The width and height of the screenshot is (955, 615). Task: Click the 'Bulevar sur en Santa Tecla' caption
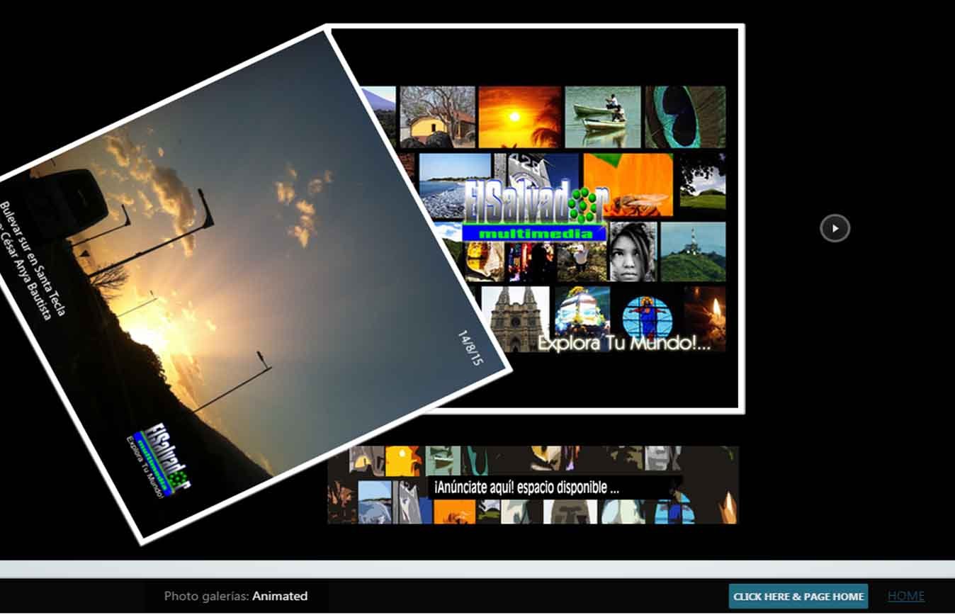(33, 259)
